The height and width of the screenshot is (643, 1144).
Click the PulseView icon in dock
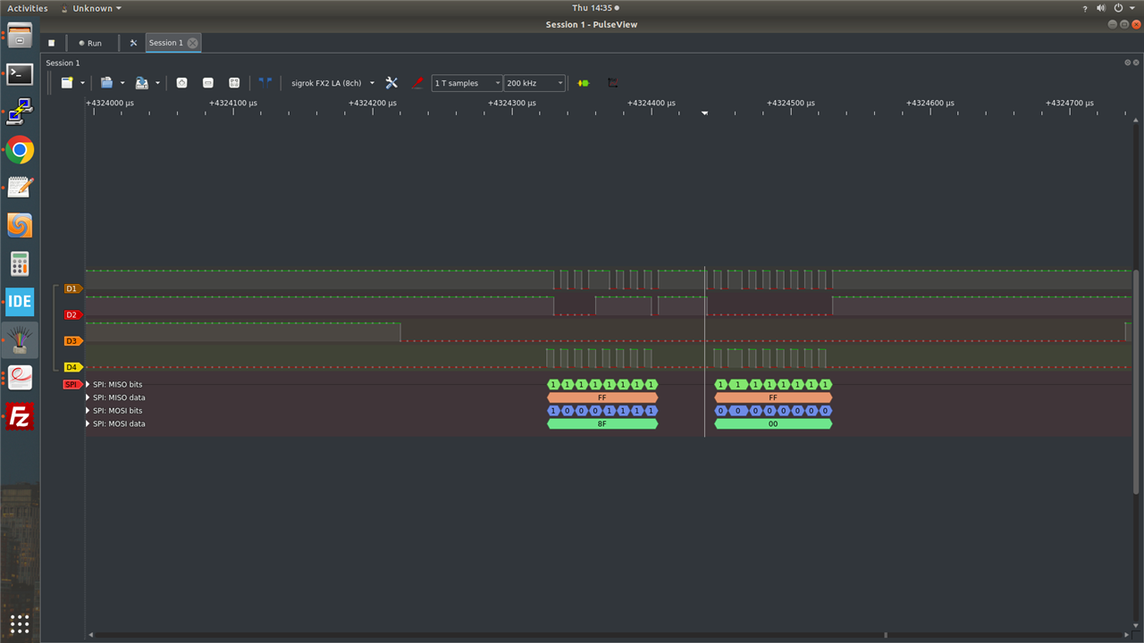20,339
